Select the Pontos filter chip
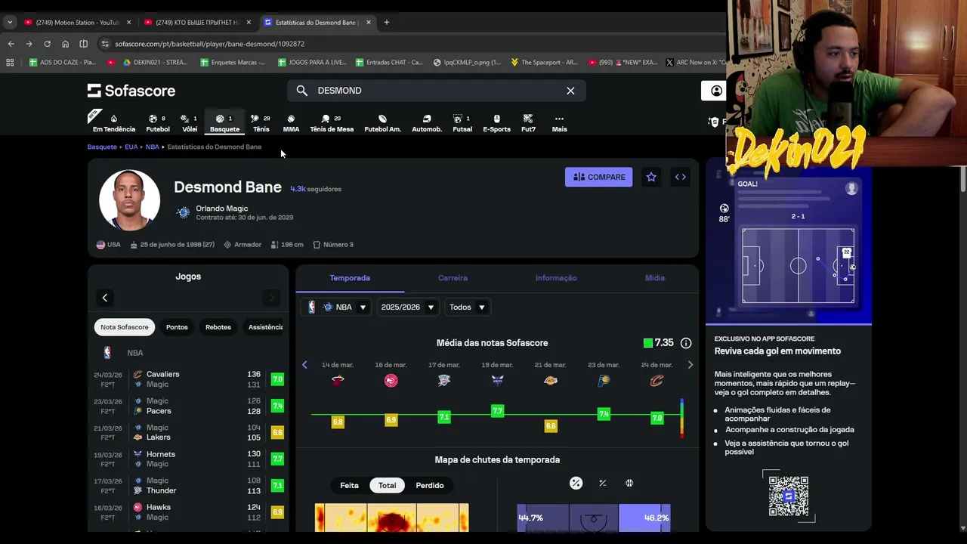Viewport: 967px width, 544px height. coord(177,327)
